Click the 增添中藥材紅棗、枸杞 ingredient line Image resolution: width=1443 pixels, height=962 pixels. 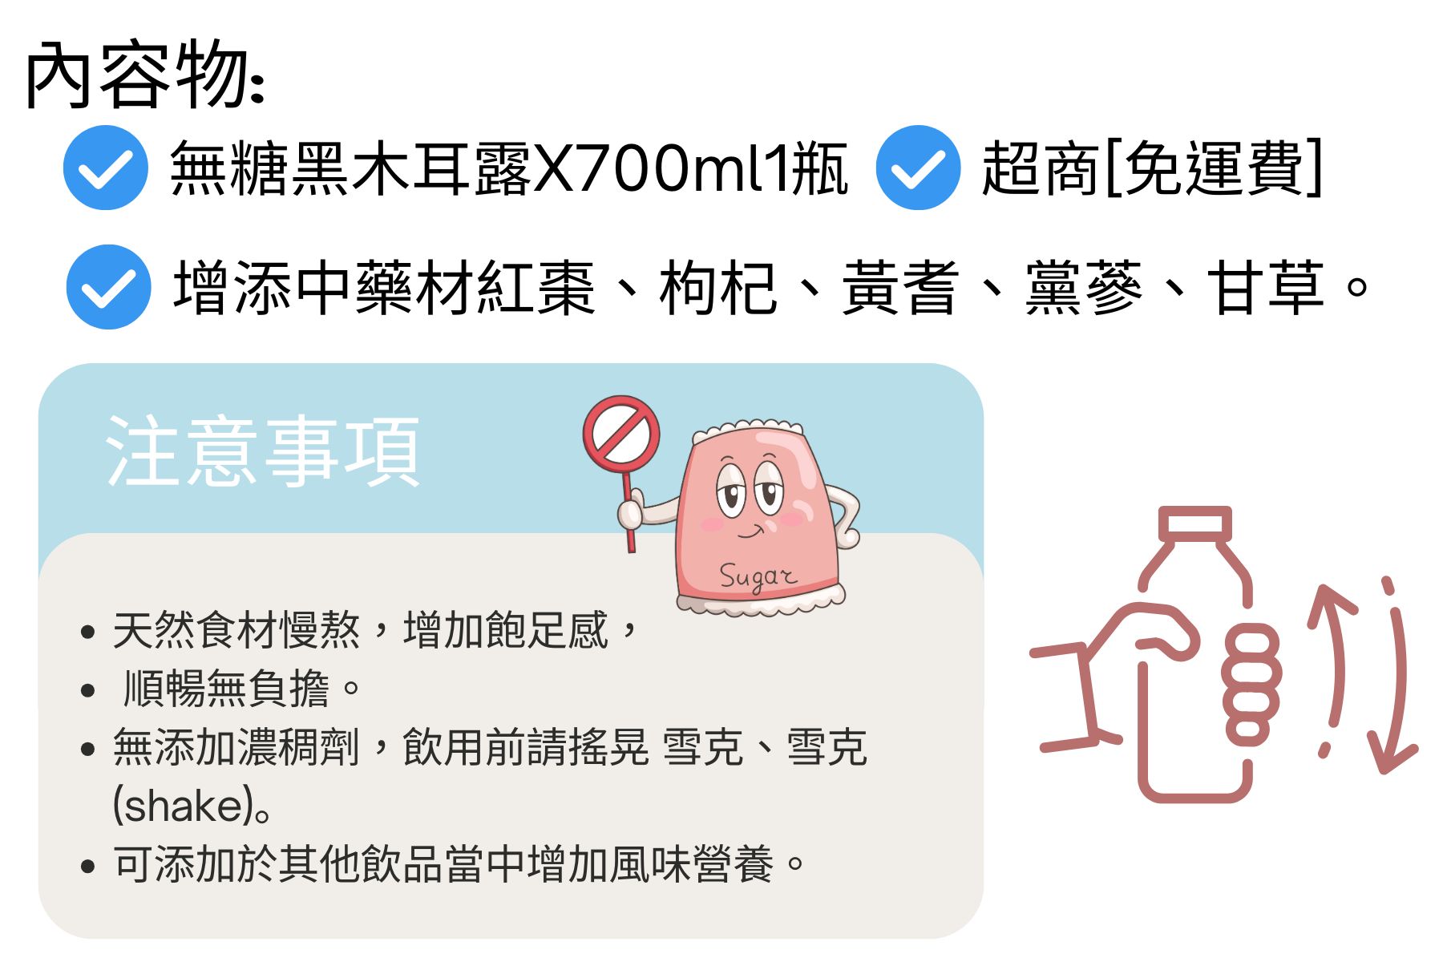click(771, 288)
